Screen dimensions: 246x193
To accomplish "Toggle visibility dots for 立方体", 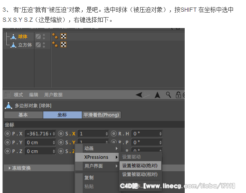I will (x=44, y=45).
